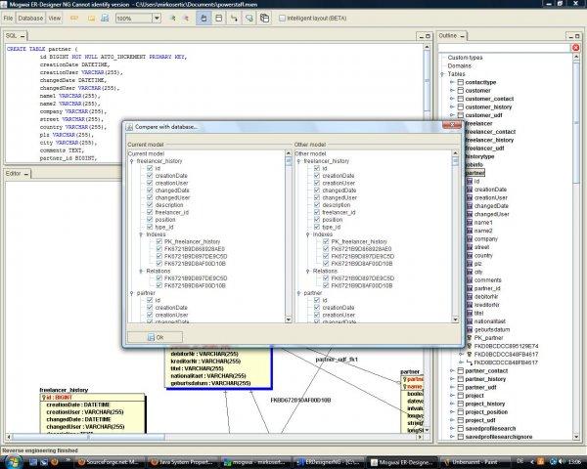
Task: Click the editor horizontal scrollbar
Action: [213, 437]
